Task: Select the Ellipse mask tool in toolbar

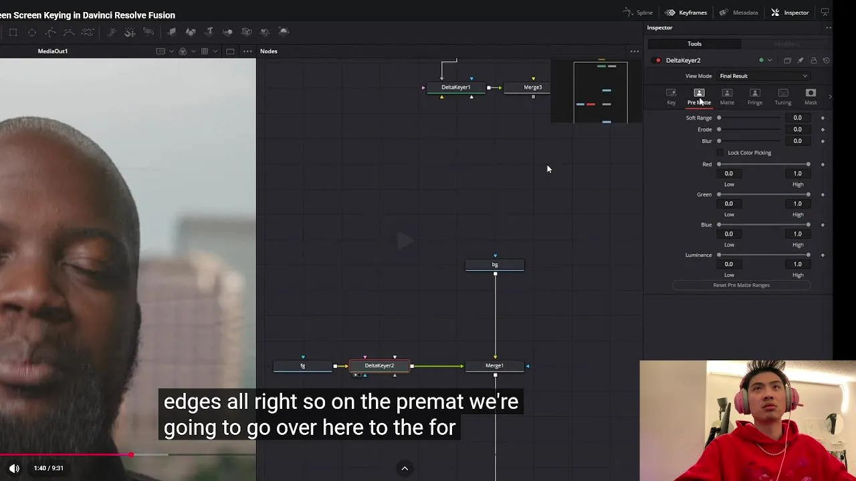Action: point(31,32)
